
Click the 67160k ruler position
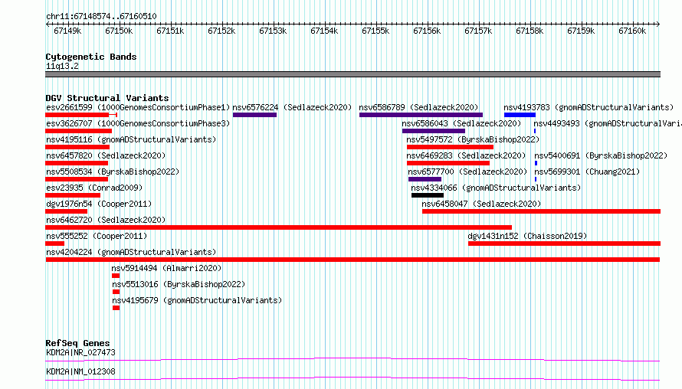click(x=632, y=31)
